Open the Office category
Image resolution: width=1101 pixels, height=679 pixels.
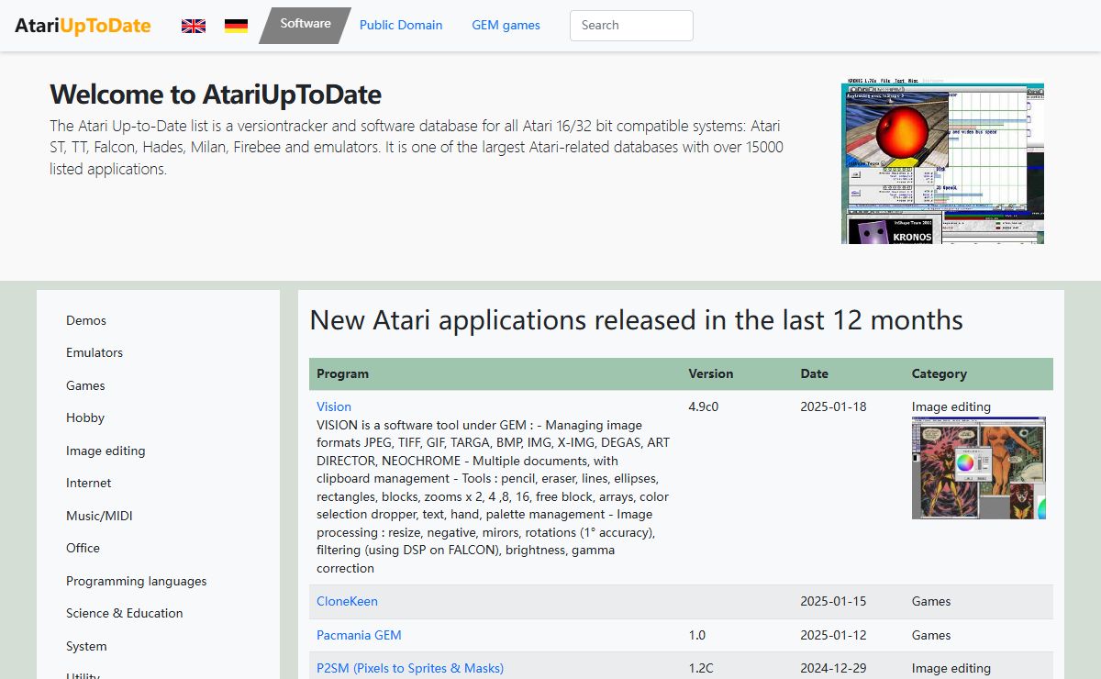(x=83, y=548)
